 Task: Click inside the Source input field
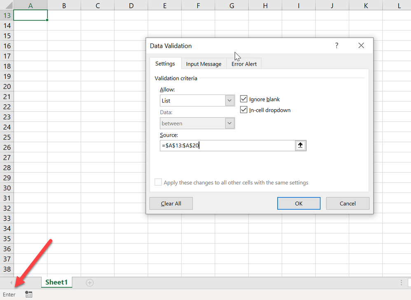tap(227, 146)
